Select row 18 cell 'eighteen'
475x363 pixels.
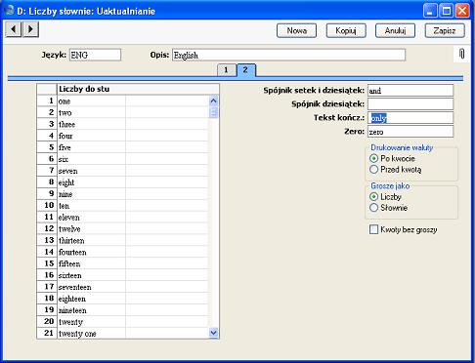click(x=91, y=299)
